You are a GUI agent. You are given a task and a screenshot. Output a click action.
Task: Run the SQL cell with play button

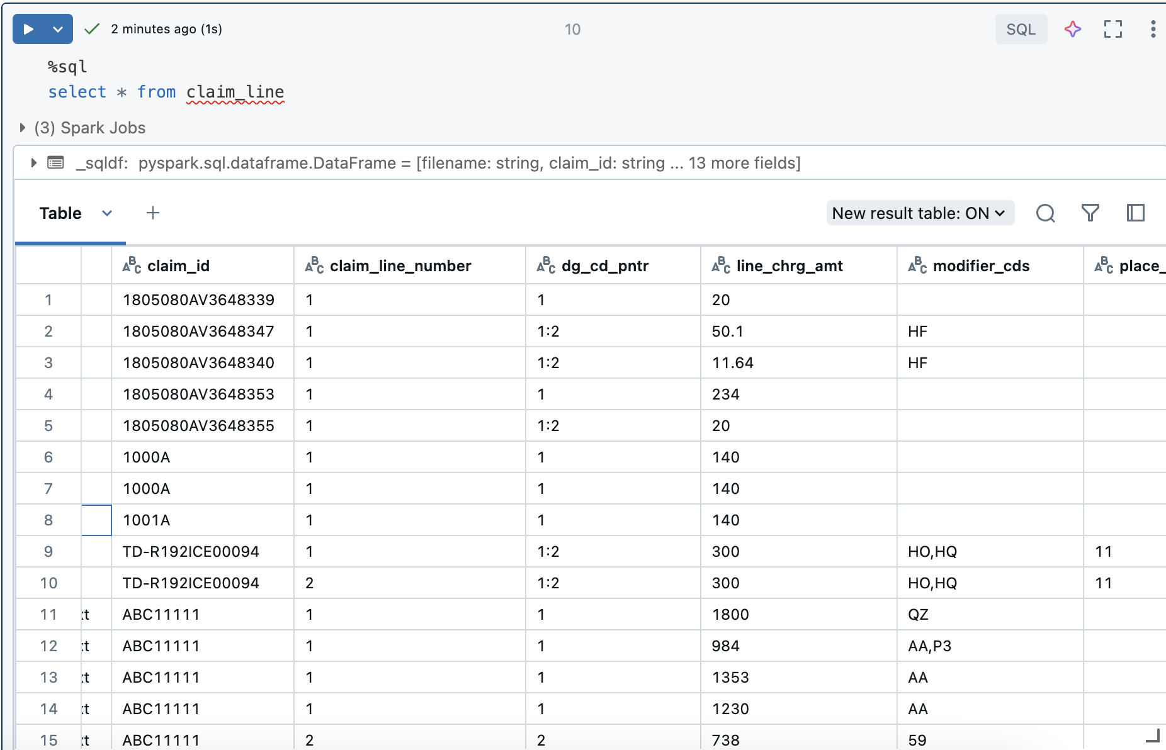28,29
